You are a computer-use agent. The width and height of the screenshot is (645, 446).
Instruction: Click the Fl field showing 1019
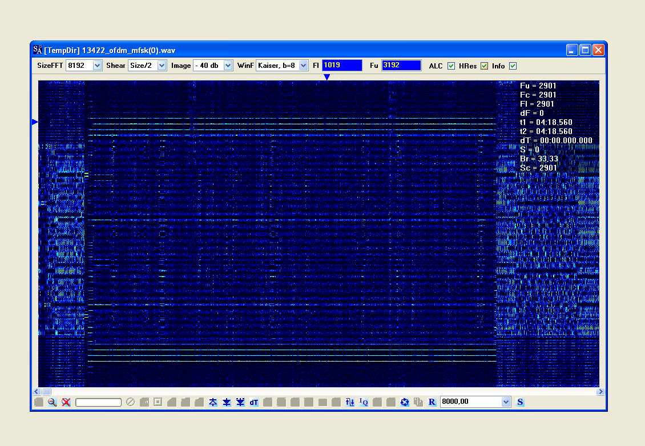pos(342,66)
